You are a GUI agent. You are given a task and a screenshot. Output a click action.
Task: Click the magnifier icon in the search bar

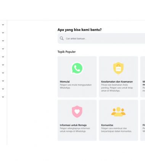tap(61, 38)
